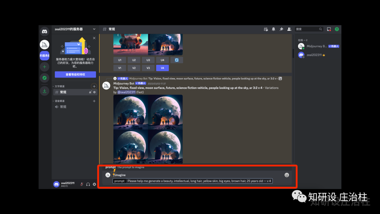Click the image icon on reply preview line
The image size is (380, 214).
(x=280, y=78)
